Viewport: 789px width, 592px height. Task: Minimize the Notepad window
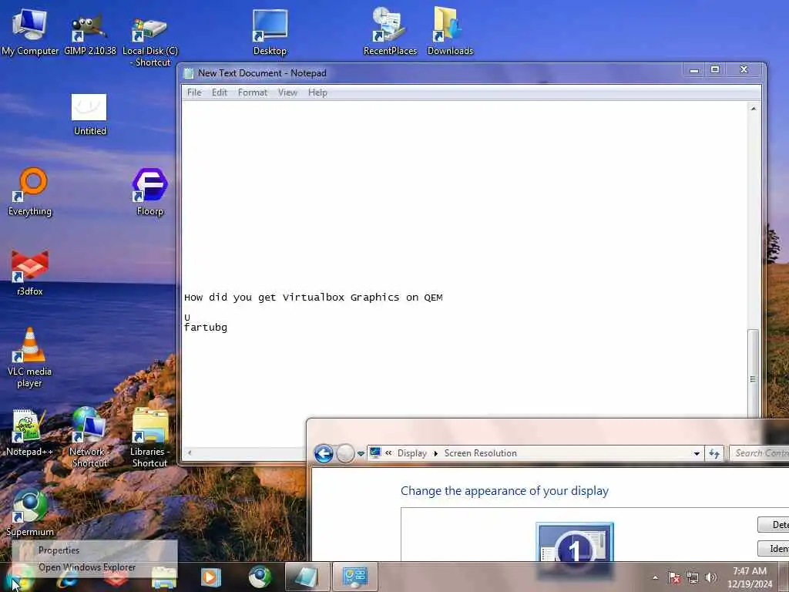point(694,70)
